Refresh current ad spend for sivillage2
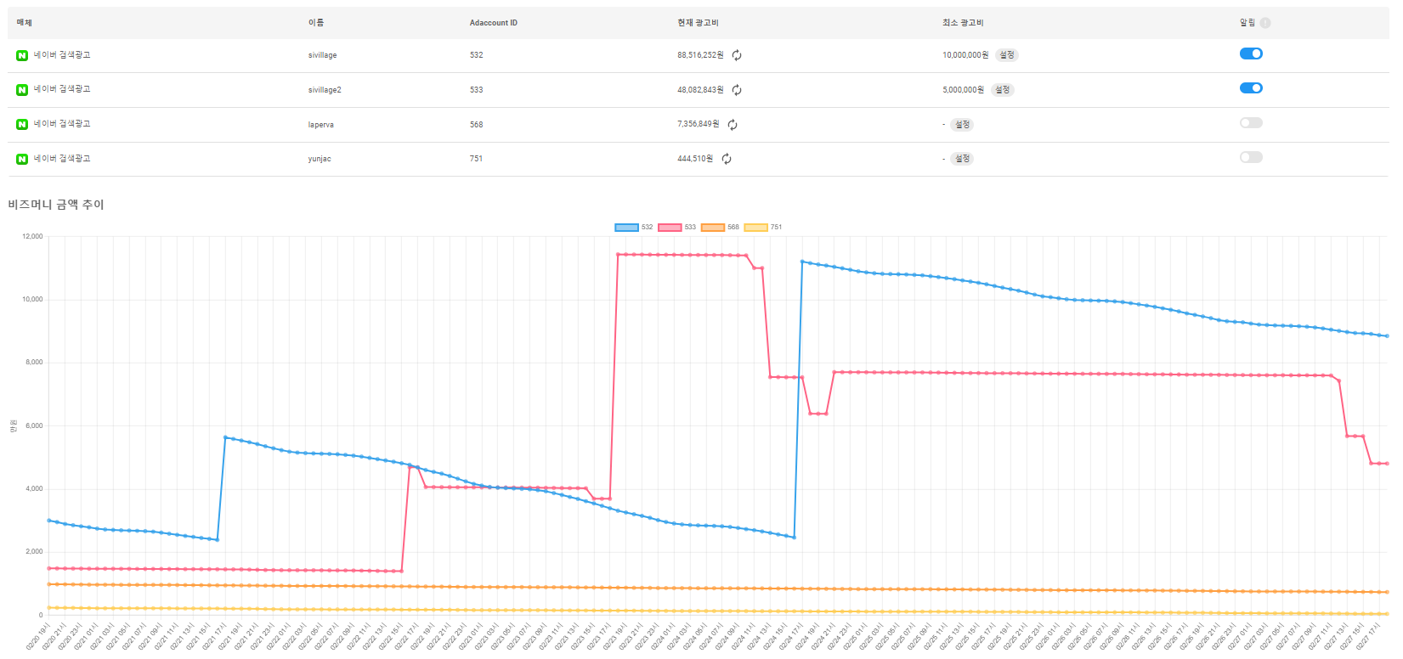 click(737, 90)
